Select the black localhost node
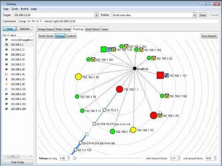This screenshot has width=222, height=166. click(x=134, y=68)
